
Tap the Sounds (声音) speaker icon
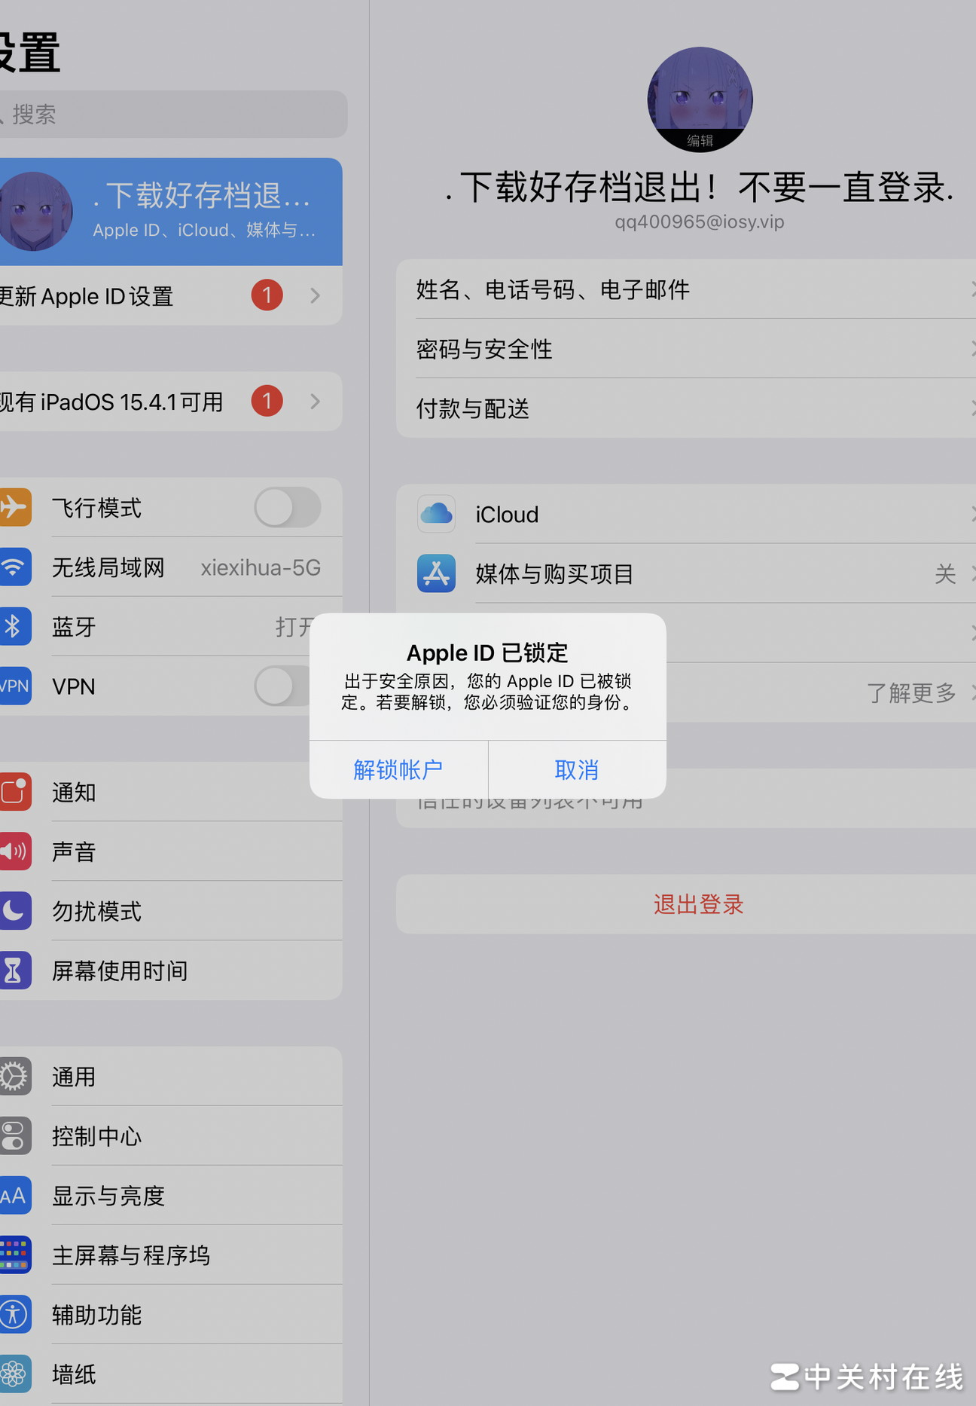(14, 851)
